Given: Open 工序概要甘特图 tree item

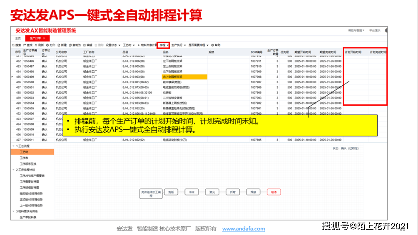Looking at the screenshot, I should [x=29, y=182].
